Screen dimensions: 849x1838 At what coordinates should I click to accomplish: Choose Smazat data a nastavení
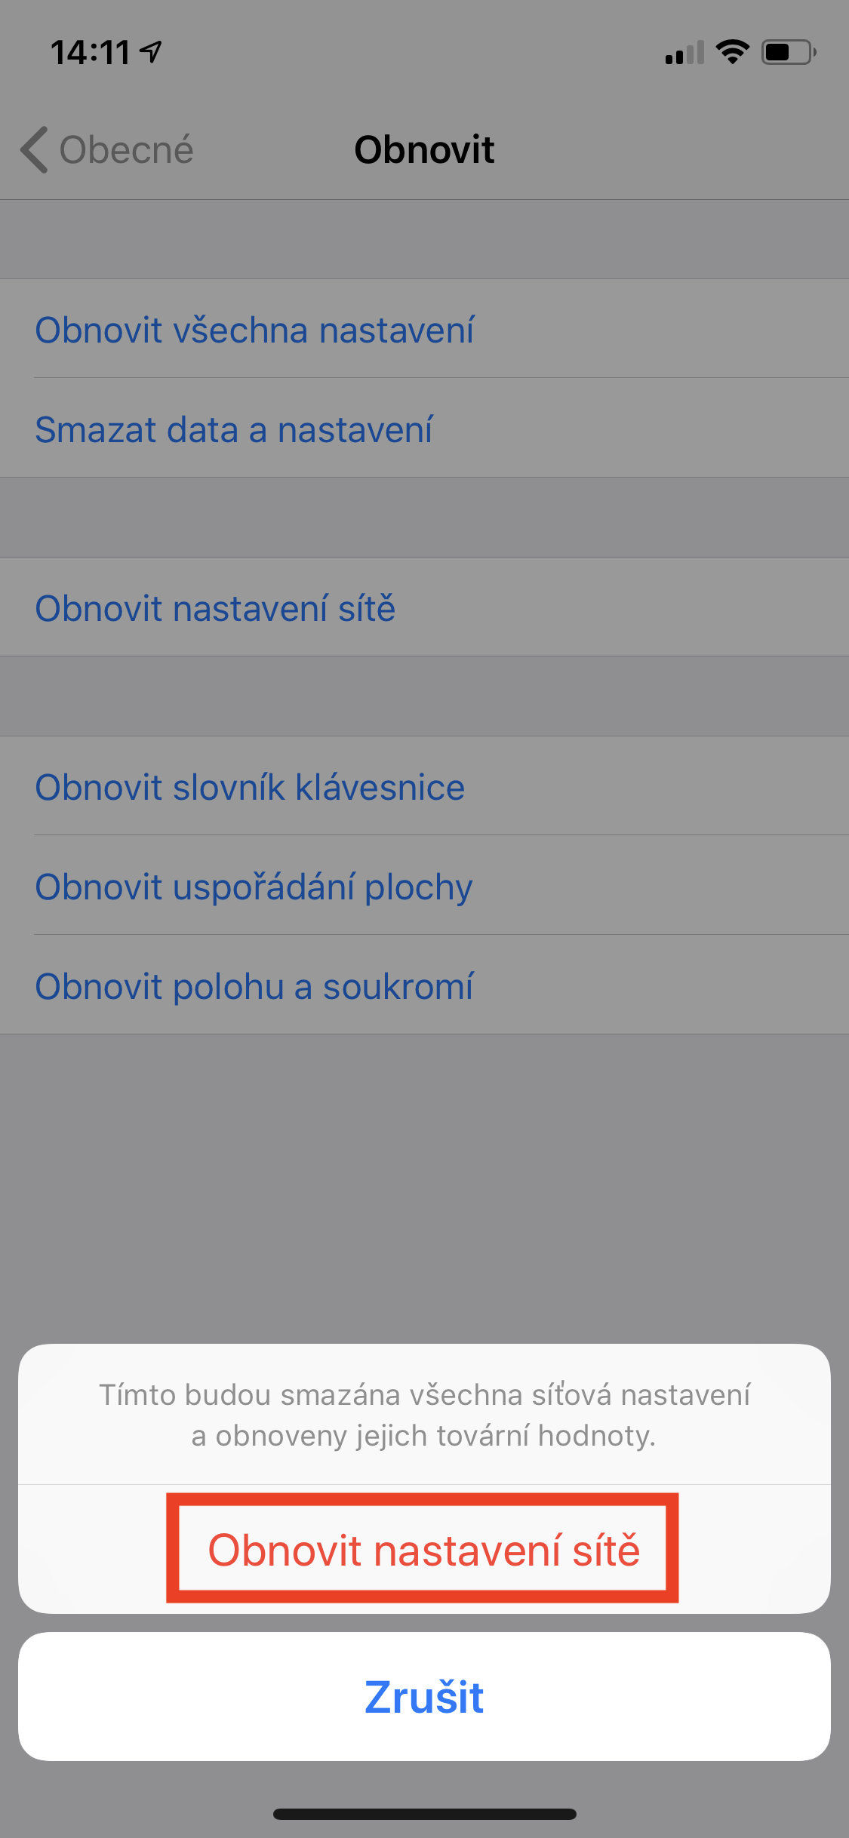234,429
